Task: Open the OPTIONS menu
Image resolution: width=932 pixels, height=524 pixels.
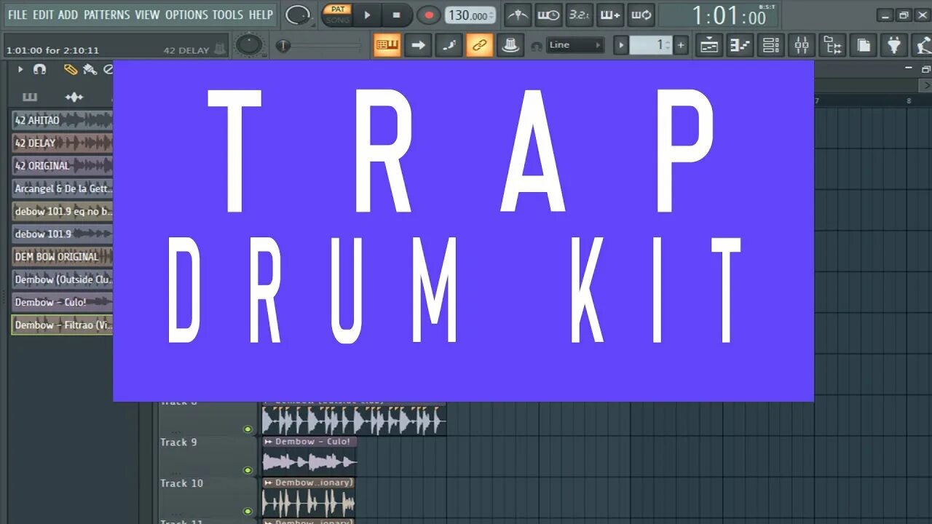Action: click(x=187, y=15)
